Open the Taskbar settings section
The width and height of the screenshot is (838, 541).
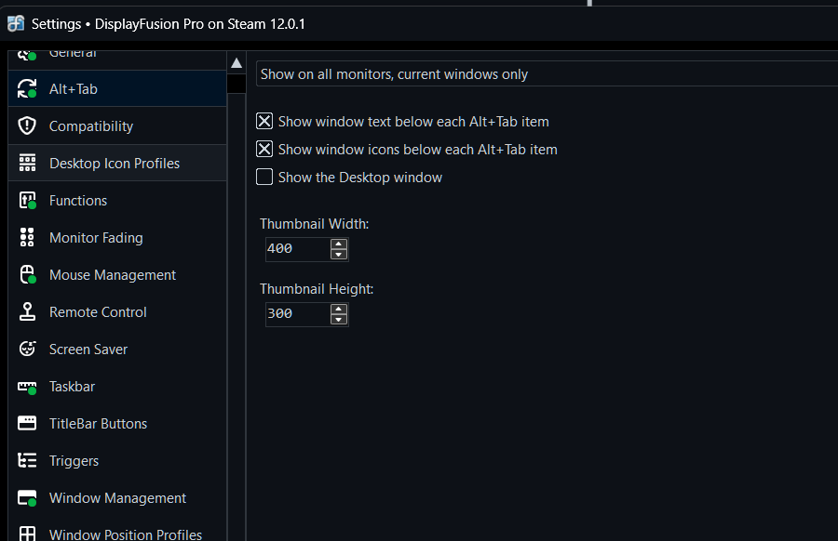(72, 387)
